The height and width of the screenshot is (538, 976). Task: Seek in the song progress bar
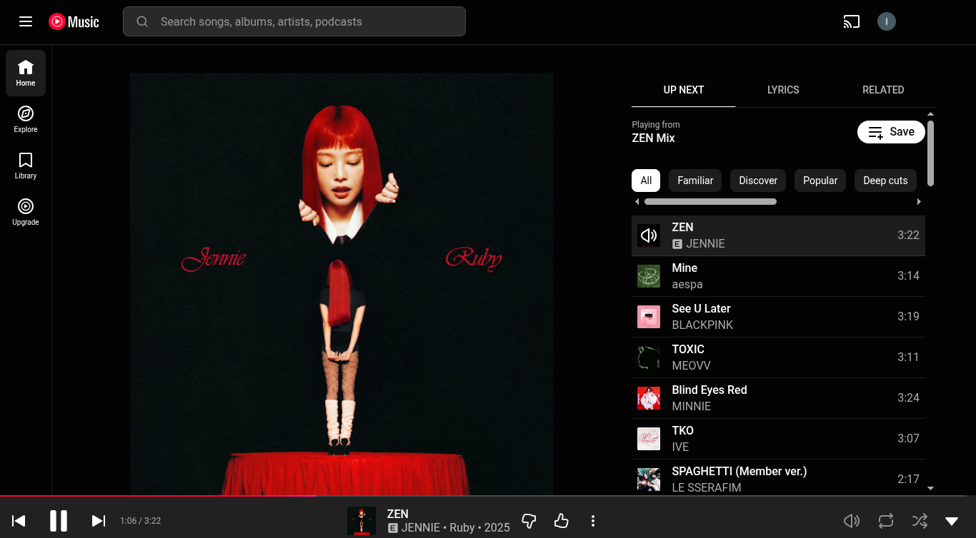(x=488, y=496)
